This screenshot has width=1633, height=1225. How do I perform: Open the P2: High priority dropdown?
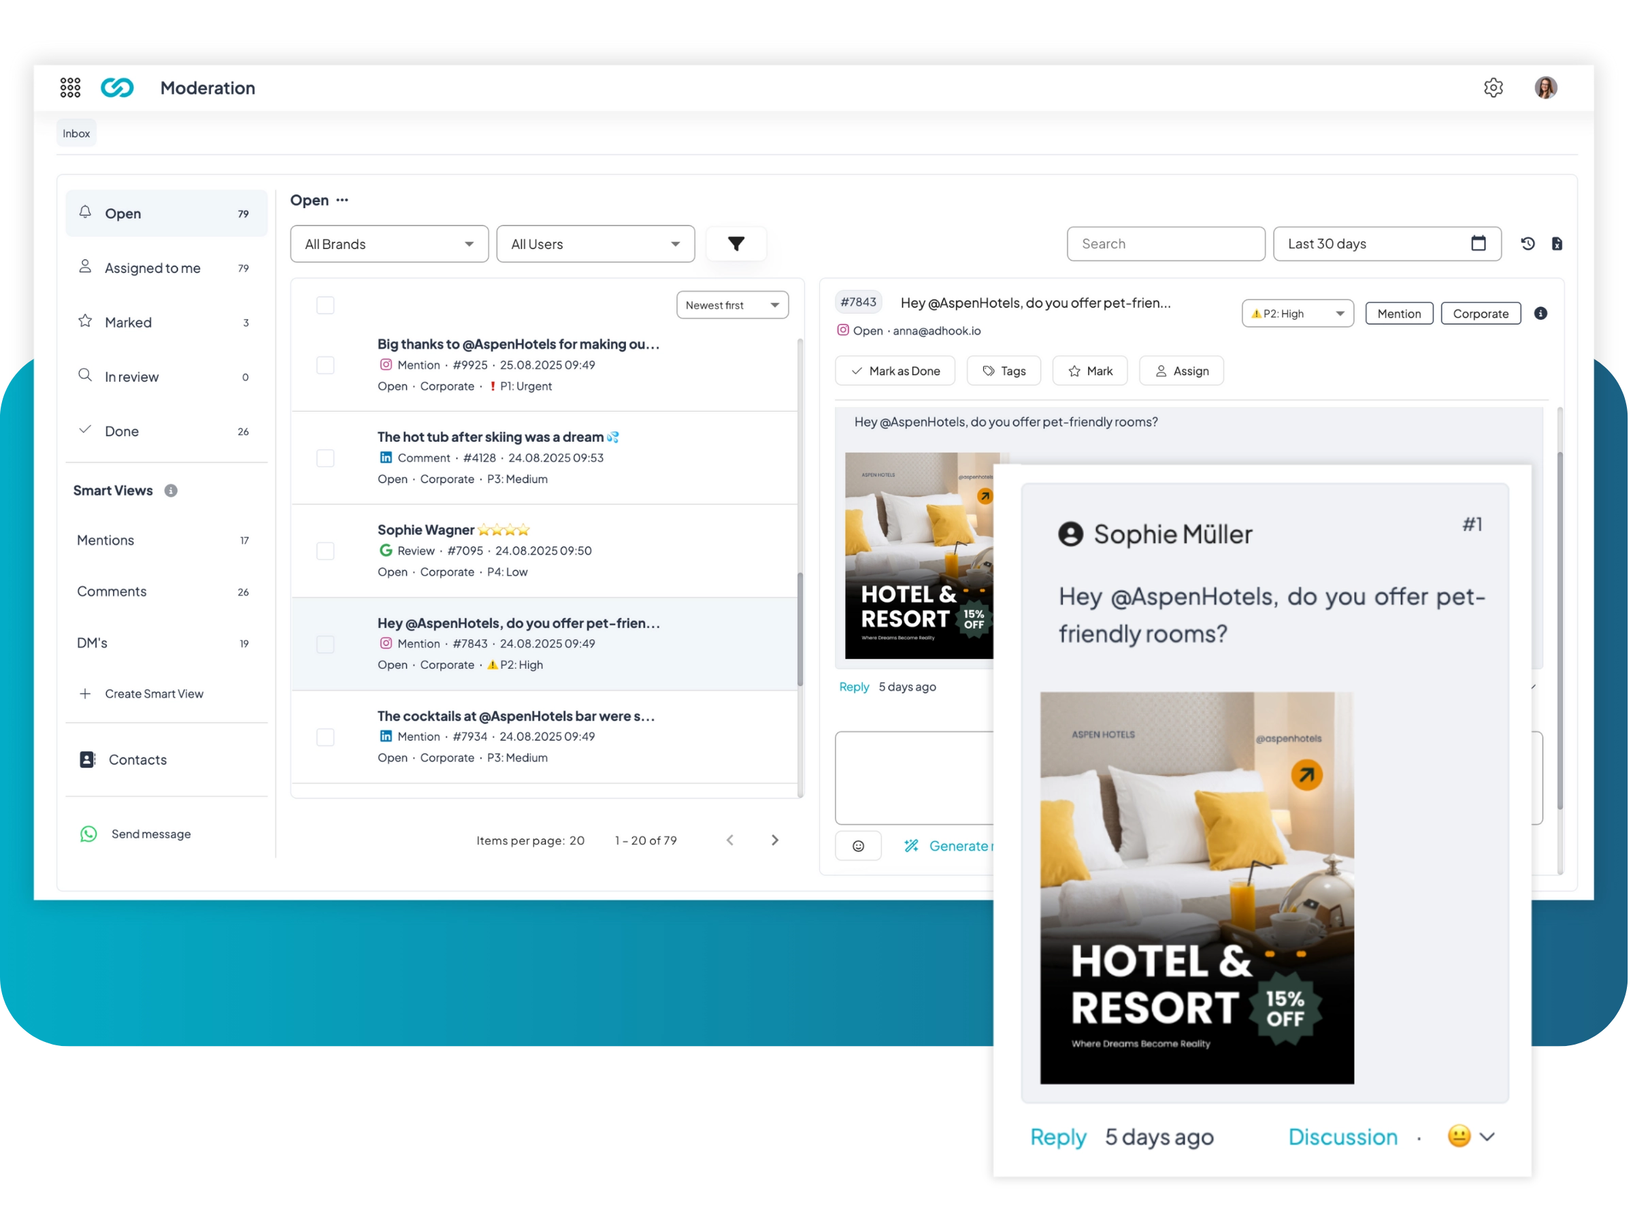coord(1298,314)
